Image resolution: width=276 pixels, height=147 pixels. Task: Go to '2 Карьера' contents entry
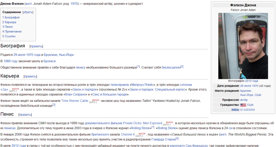tap(9, 22)
